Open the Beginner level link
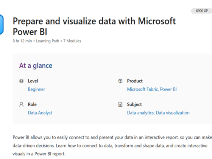 point(36,89)
